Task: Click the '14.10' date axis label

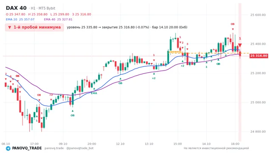Action: click(x=206, y=144)
